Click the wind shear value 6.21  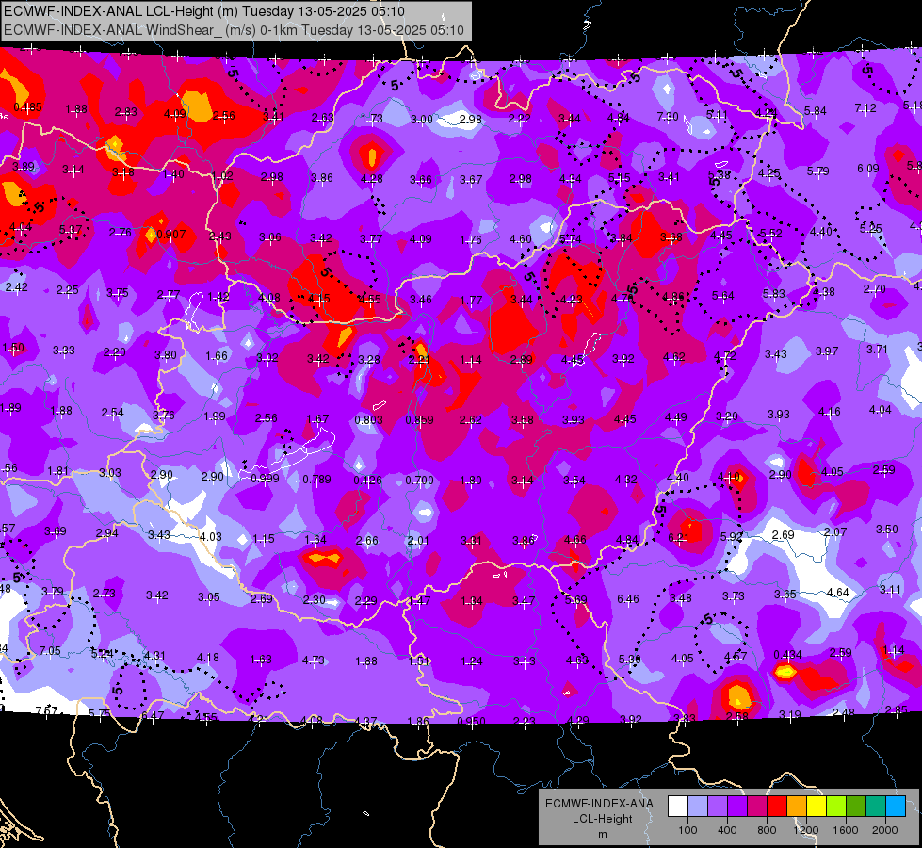pyautogui.click(x=679, y=537)
